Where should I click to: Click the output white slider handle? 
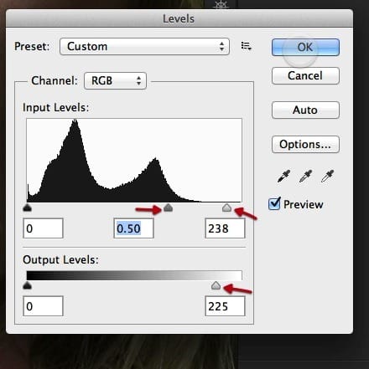coord(216,285)
